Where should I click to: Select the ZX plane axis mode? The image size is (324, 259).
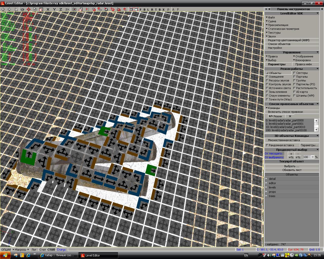67,9
